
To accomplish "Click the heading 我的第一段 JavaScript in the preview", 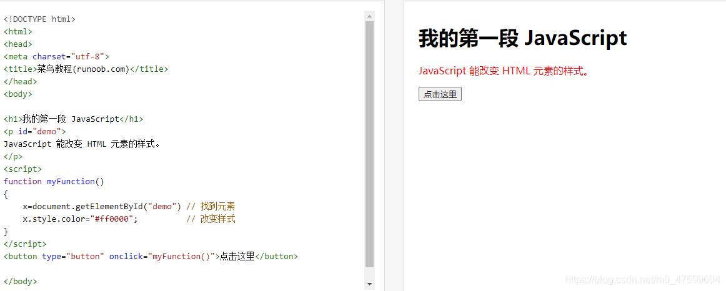I will pos(523,38).
